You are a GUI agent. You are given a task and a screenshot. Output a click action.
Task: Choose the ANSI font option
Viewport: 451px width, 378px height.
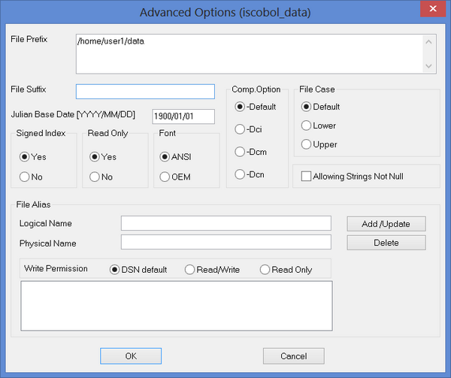coord(164,157)
